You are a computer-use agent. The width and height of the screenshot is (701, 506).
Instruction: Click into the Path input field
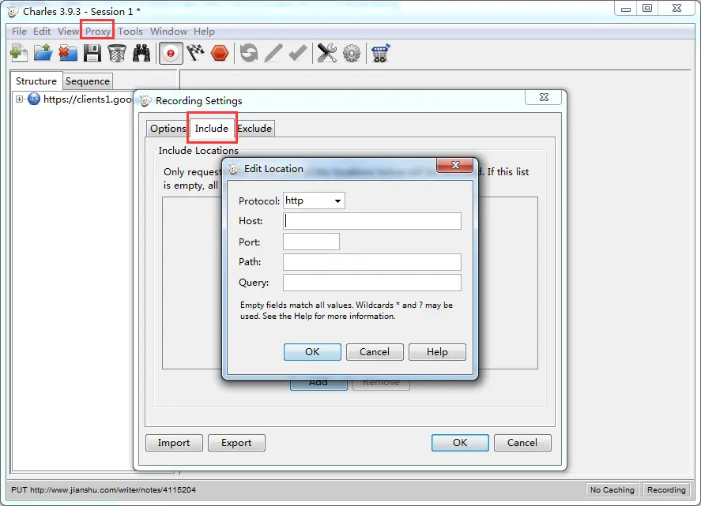pos(372,262)
